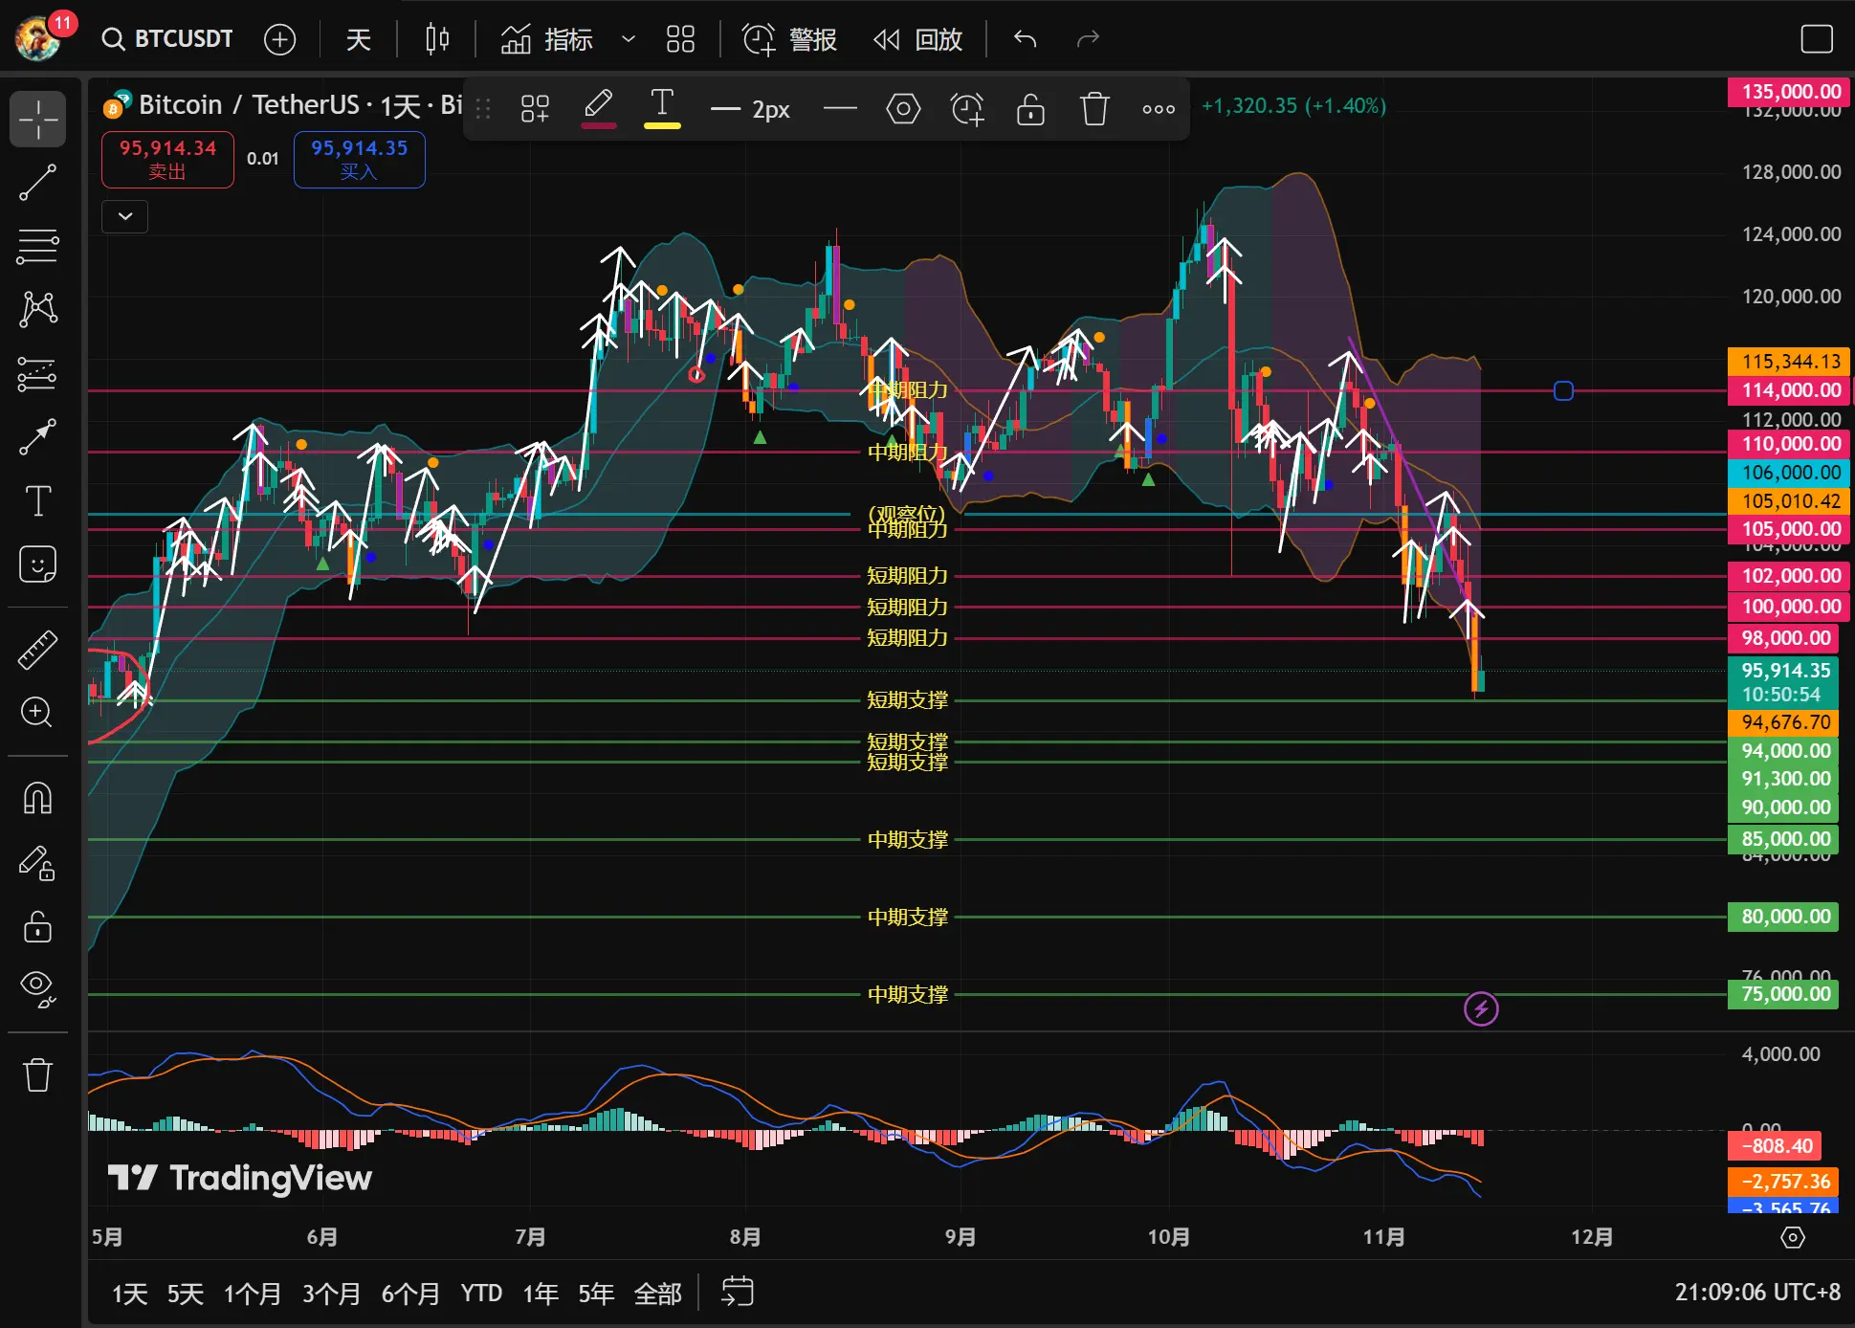
Task: Select the text annotation tool in sidebar
Action: coord(37,500)
